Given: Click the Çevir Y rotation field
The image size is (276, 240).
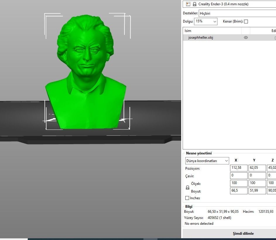Looking at the screenshot, I should [257, 176].
